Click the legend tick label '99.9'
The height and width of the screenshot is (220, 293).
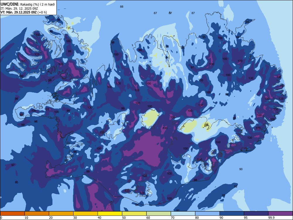click(x=271, y=218)
